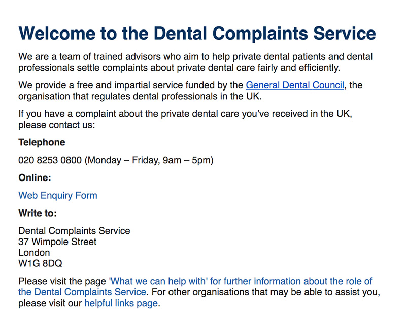Click the 'Please visit the page' text
The image size is (406, 330).
[x=62, y=281]
